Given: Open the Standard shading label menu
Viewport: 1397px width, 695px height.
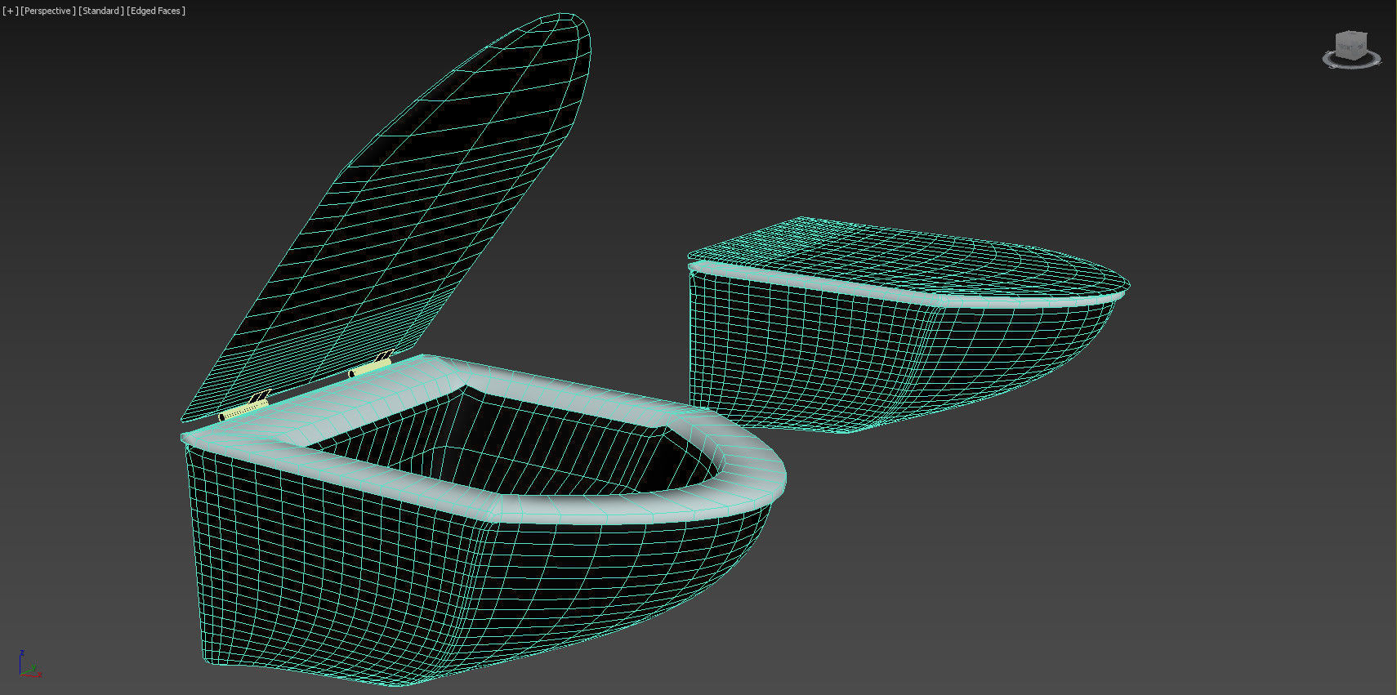Looking at the screenshot, I should click(101, 11).
